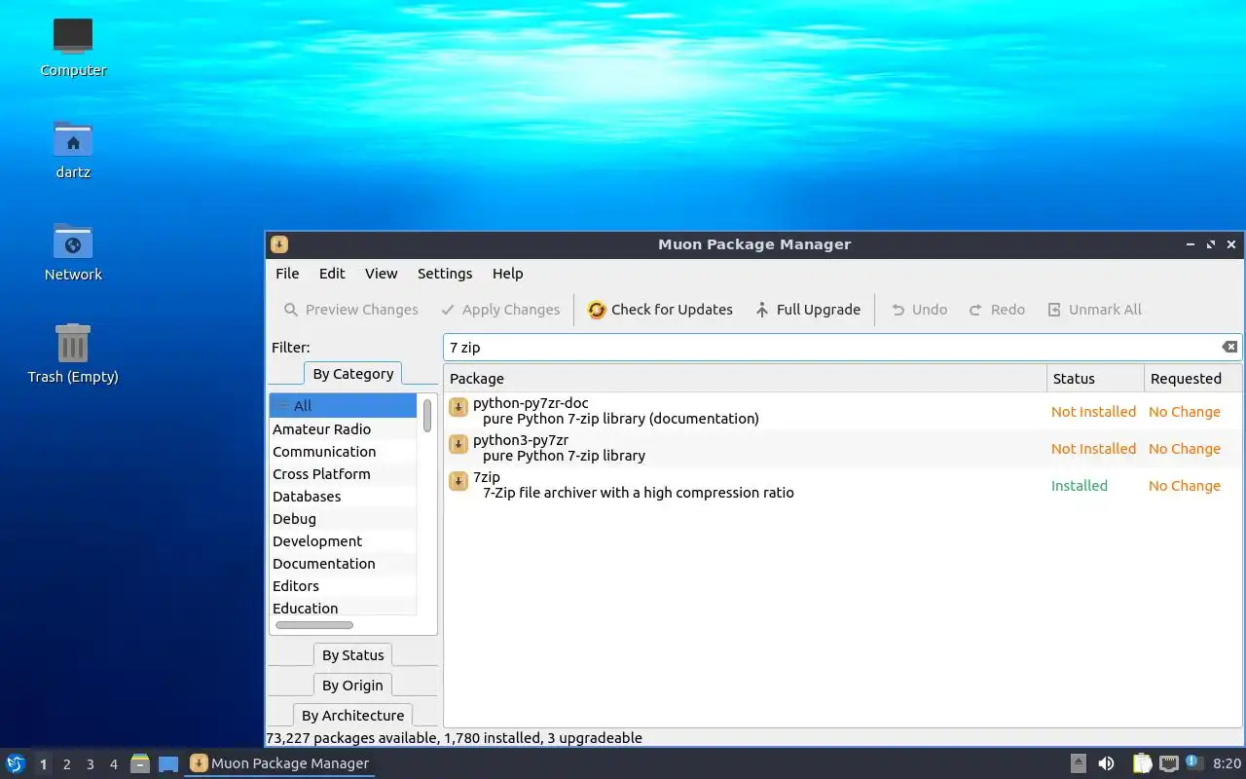This screenshot has width=1246, height=779.
Task: Select the Databases category
Action: pyautogui.click(x=343, y=497)
